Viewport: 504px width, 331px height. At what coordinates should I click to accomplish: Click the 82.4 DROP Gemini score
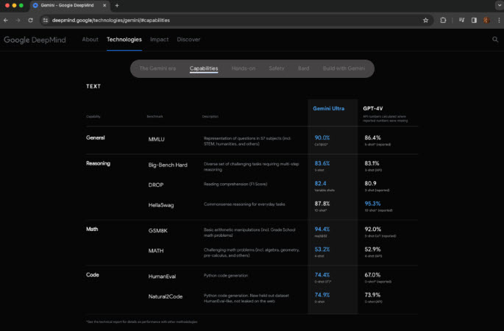point(320,183)
